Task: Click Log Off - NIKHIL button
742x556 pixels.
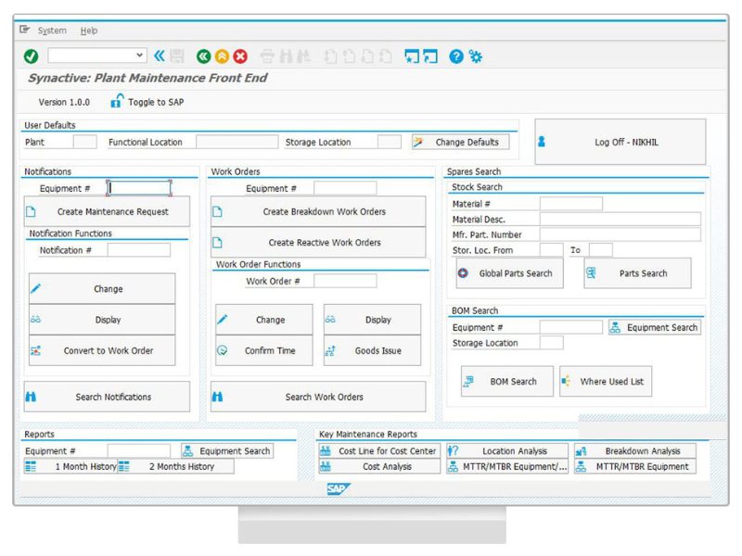Action: [620, 142]
